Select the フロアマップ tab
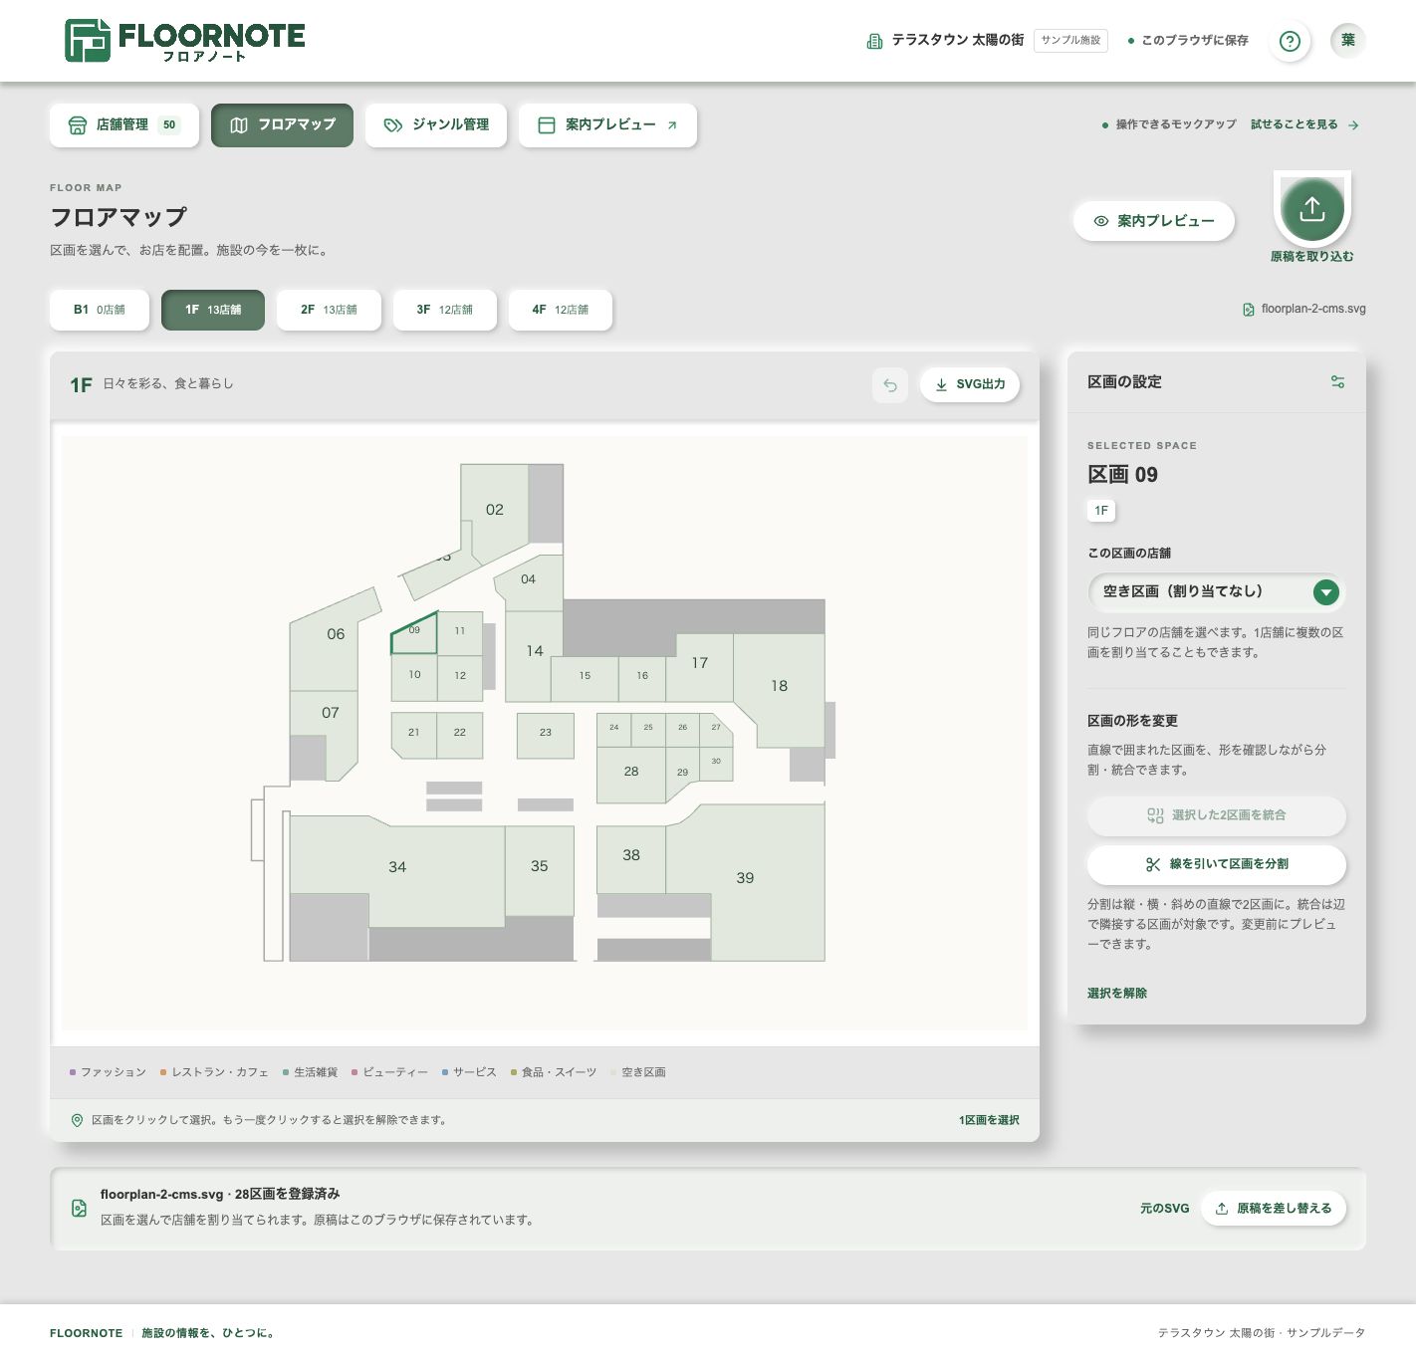 click(282, 125)
